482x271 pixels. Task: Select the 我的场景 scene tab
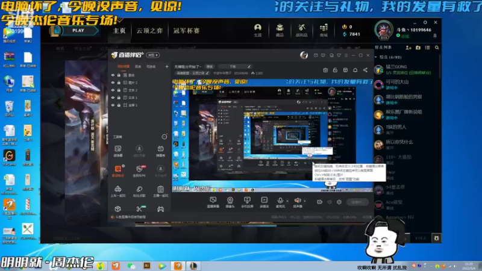(124, 66)
